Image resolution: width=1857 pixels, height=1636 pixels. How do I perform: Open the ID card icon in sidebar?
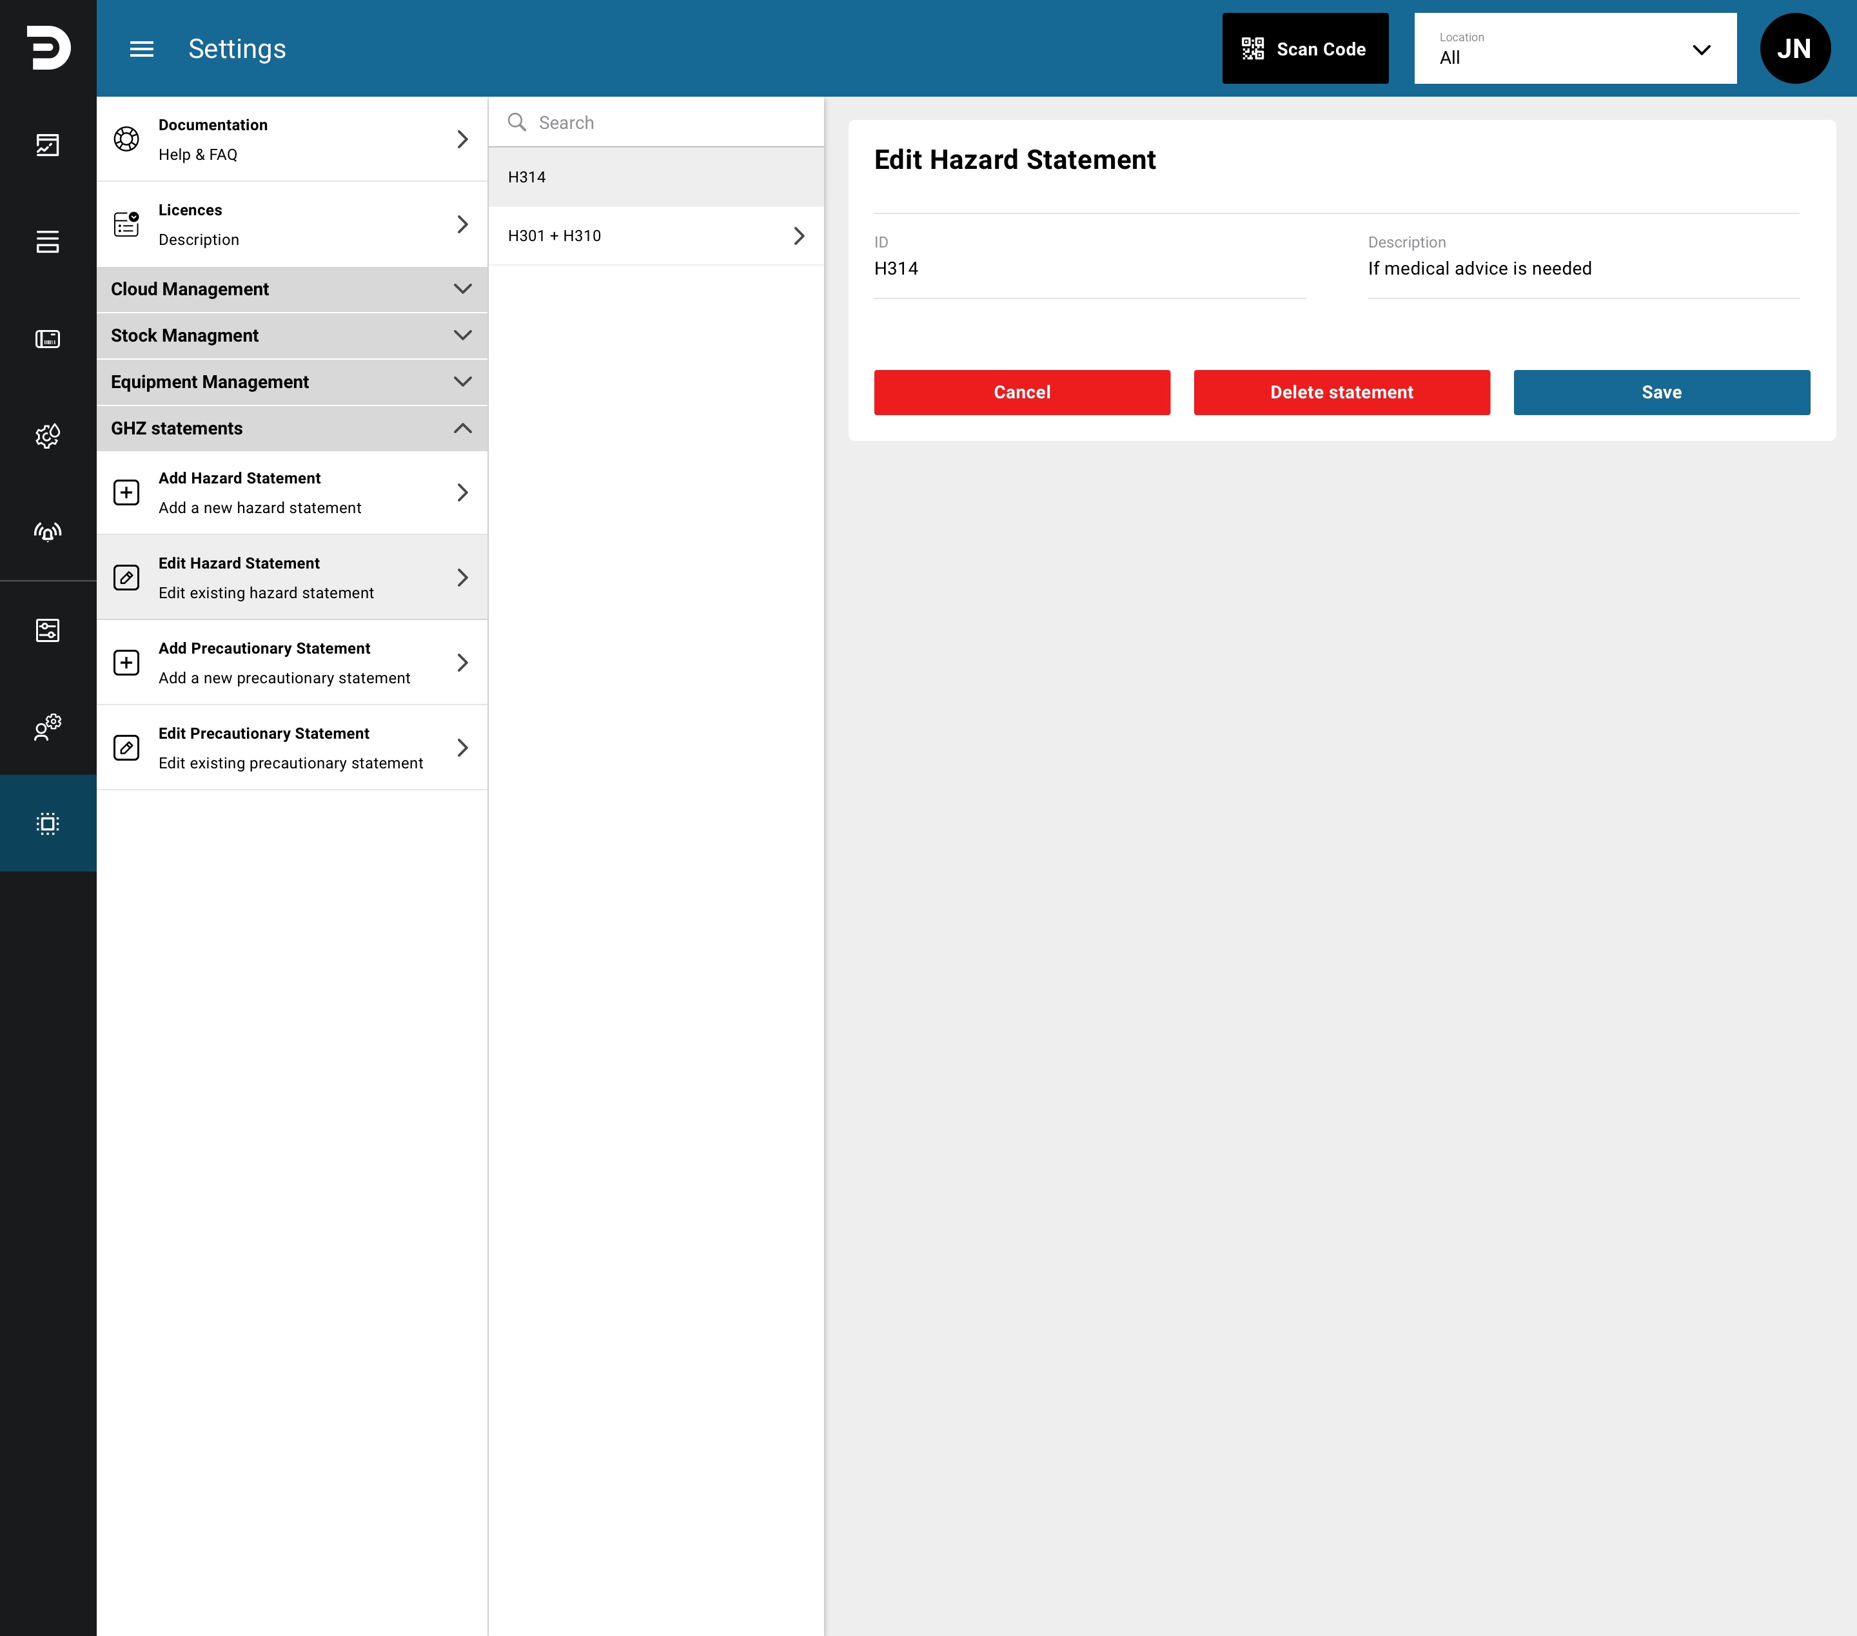point(48,339)
